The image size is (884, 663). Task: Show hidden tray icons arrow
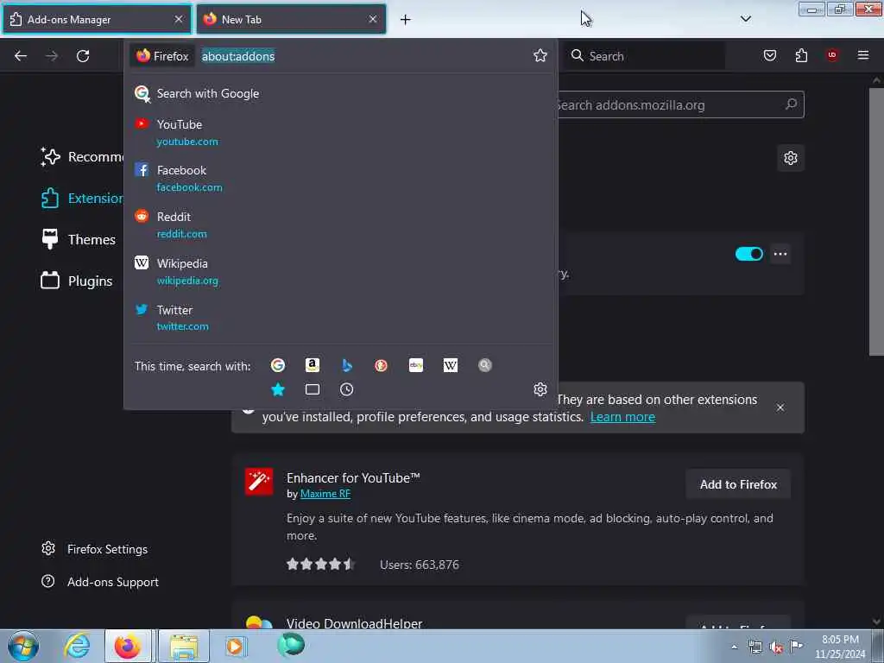click(734, 647)
